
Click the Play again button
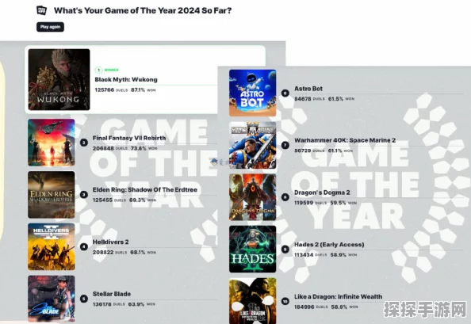[50, 27]
